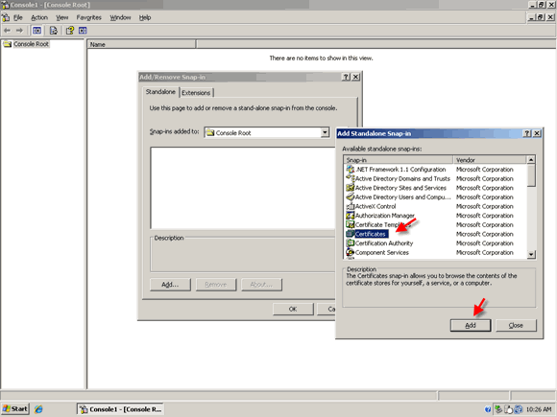Expand the Snap-ins added to dropdown arrow
557x417 pixels.
click(x=325, y=132)
